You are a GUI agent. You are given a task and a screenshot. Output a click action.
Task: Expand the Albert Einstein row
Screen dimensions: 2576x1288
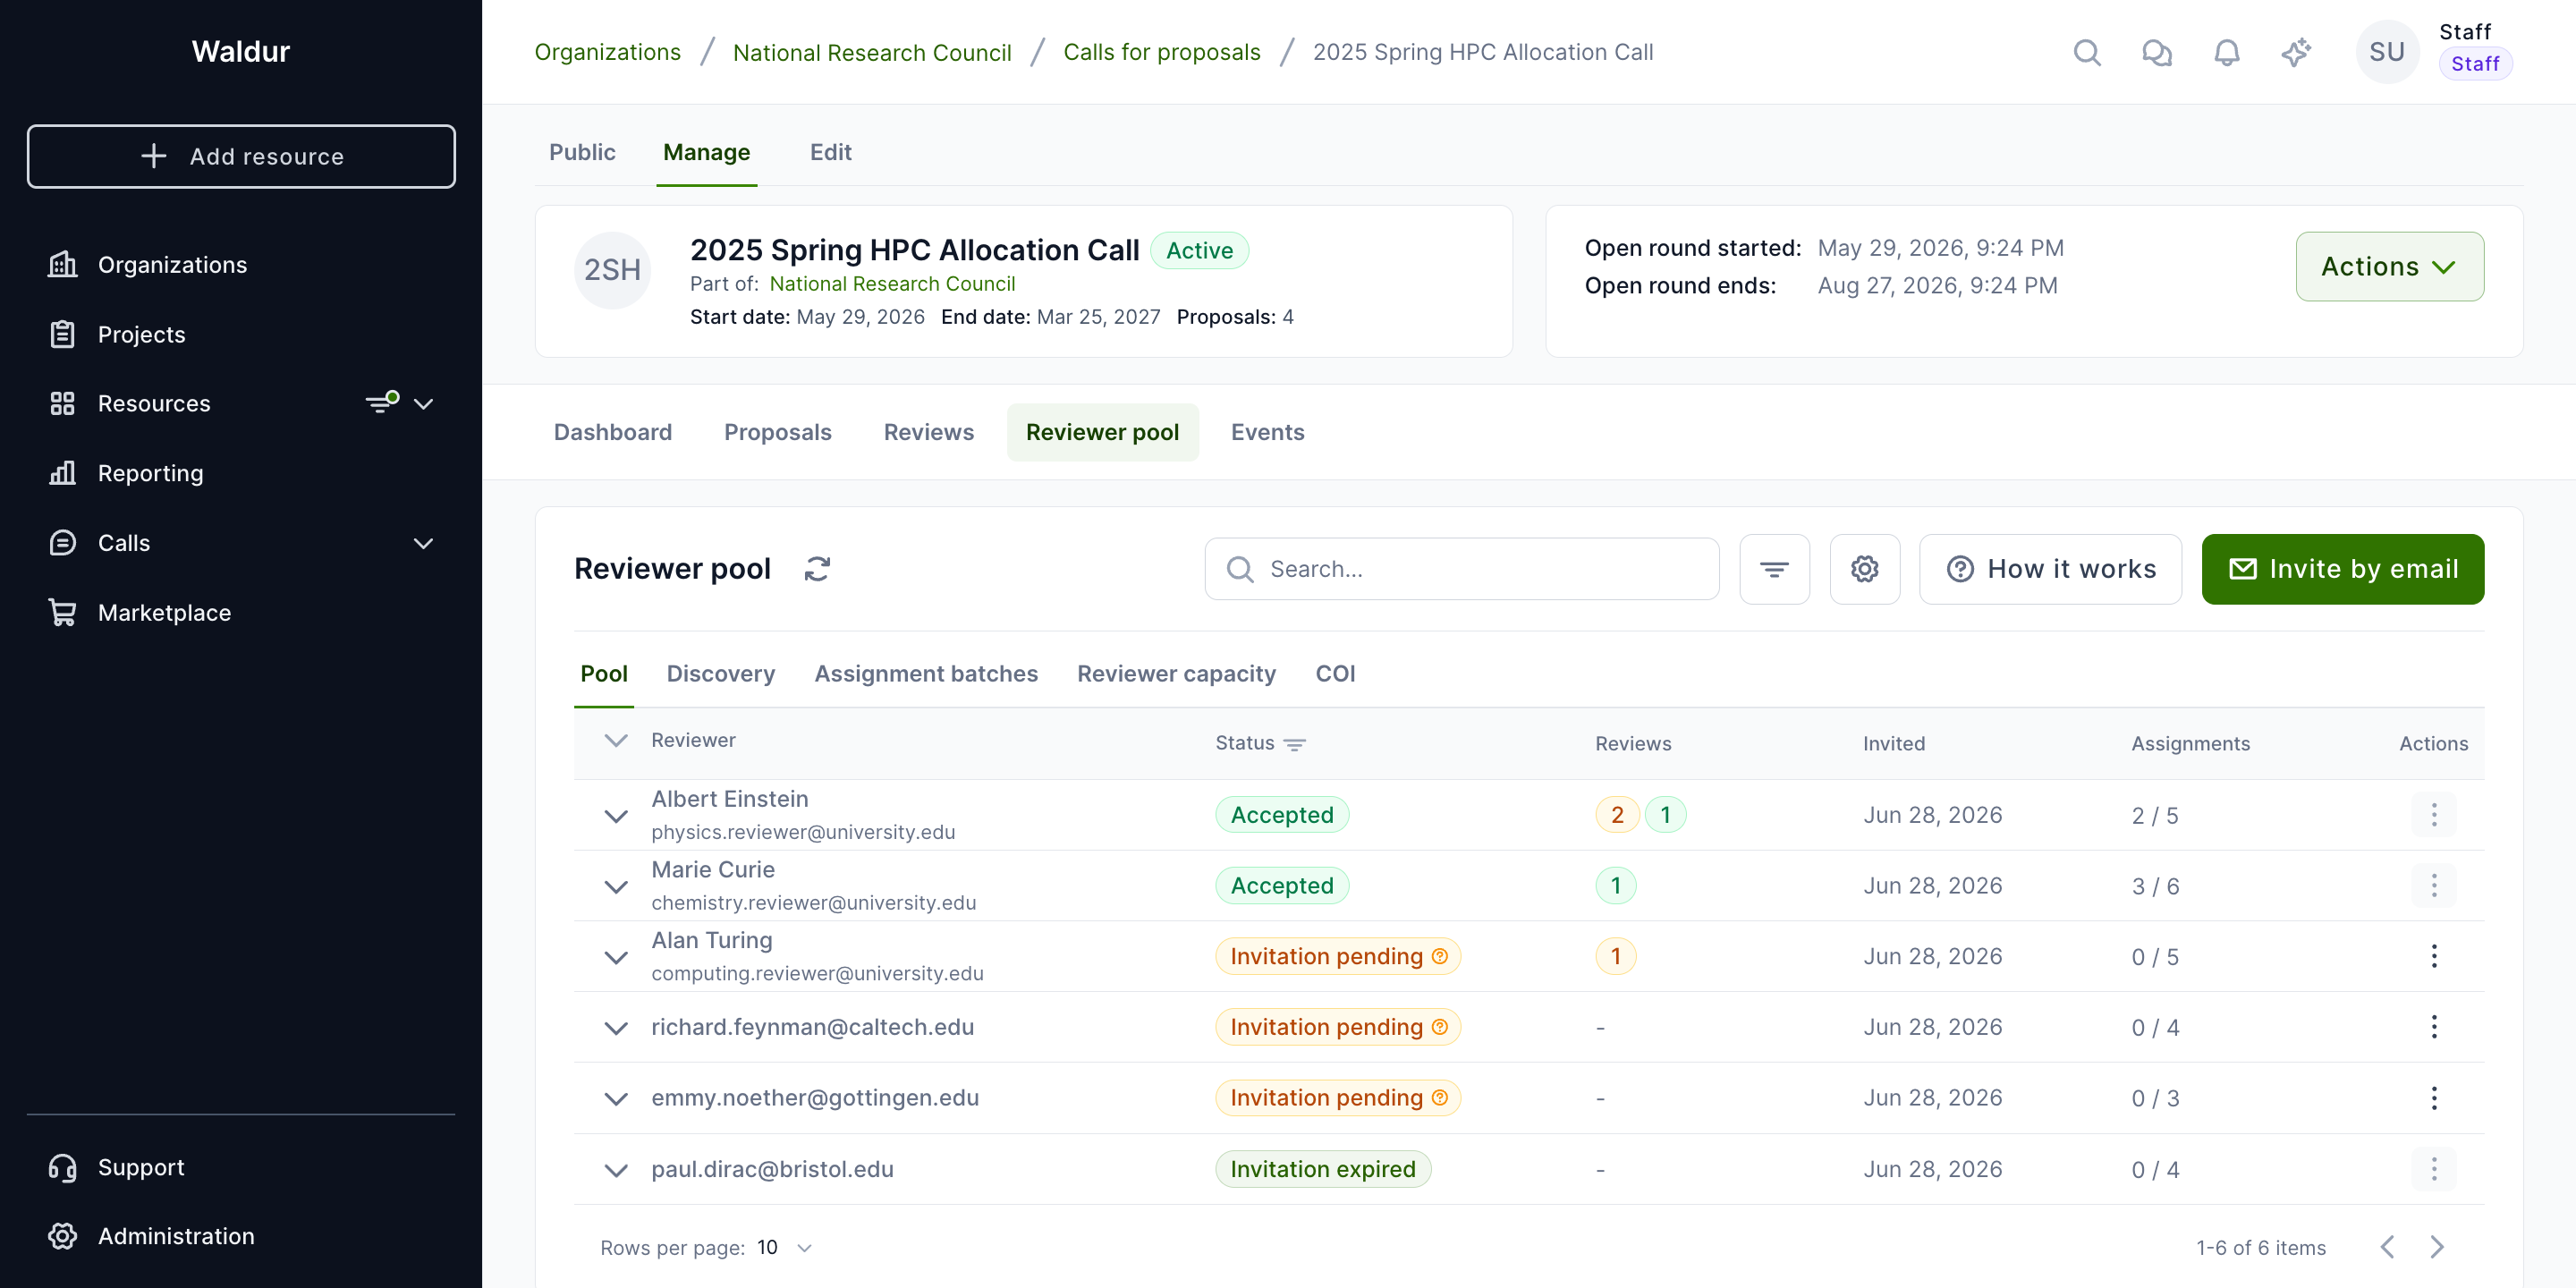click(616, 816)
